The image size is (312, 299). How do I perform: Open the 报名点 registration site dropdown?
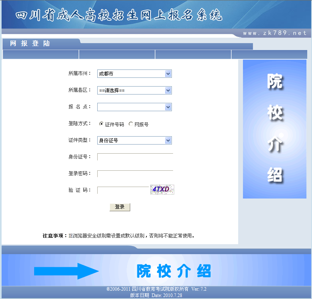coord(134,107)
